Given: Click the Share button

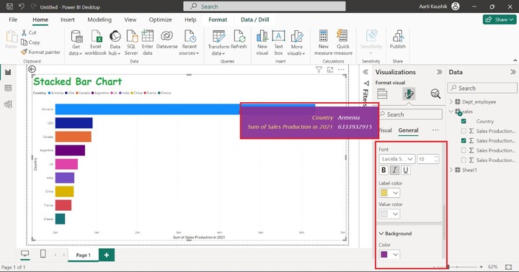Looking at the screenshot, I should coord(500,19).
